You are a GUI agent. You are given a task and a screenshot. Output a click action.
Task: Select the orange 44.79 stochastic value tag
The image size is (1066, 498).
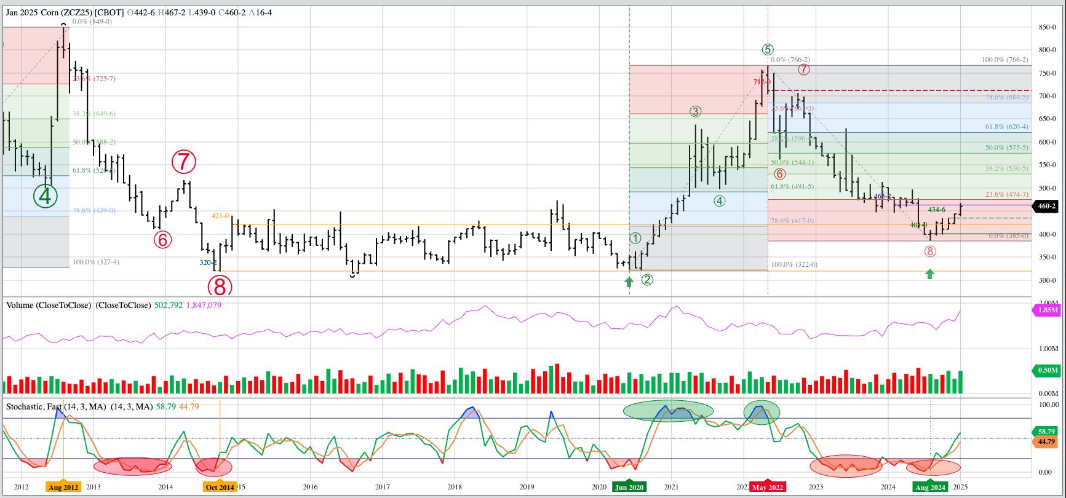pos(1046,441)
